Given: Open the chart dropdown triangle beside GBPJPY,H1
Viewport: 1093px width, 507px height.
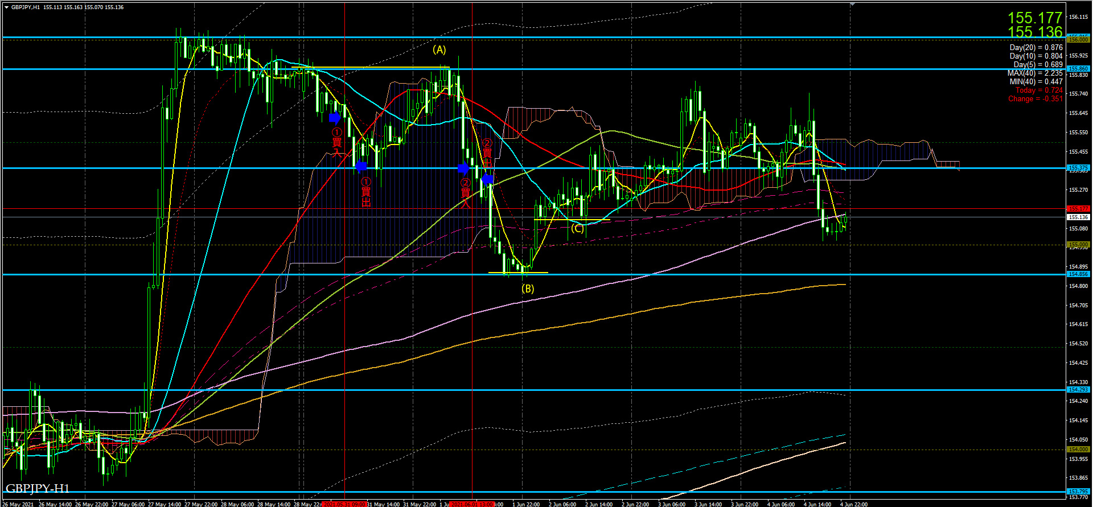Looking at the screenshot, I should point(6,7).
